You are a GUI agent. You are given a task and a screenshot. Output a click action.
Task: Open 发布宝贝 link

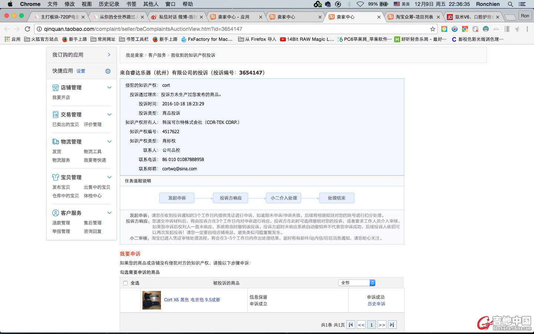coord(61,187)
